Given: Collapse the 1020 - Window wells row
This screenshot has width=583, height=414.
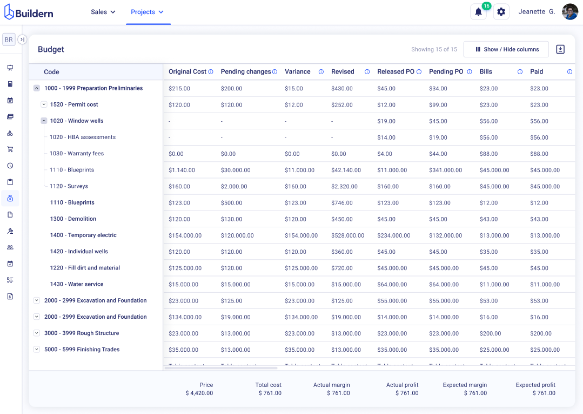Looking at the screenshot, I should pos(44,121).
